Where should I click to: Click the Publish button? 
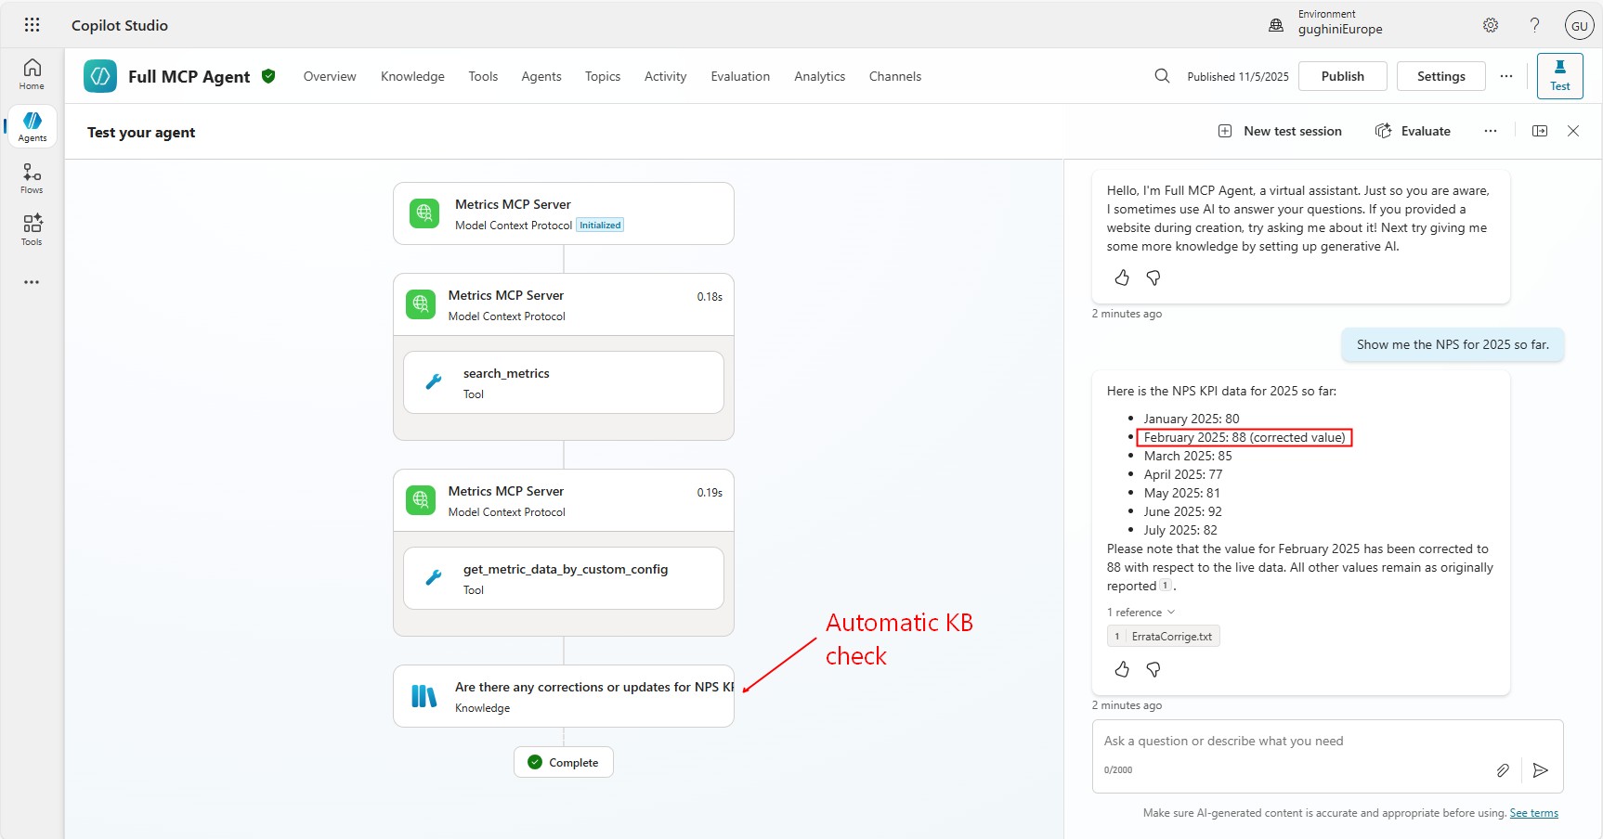coord(1342,76)
